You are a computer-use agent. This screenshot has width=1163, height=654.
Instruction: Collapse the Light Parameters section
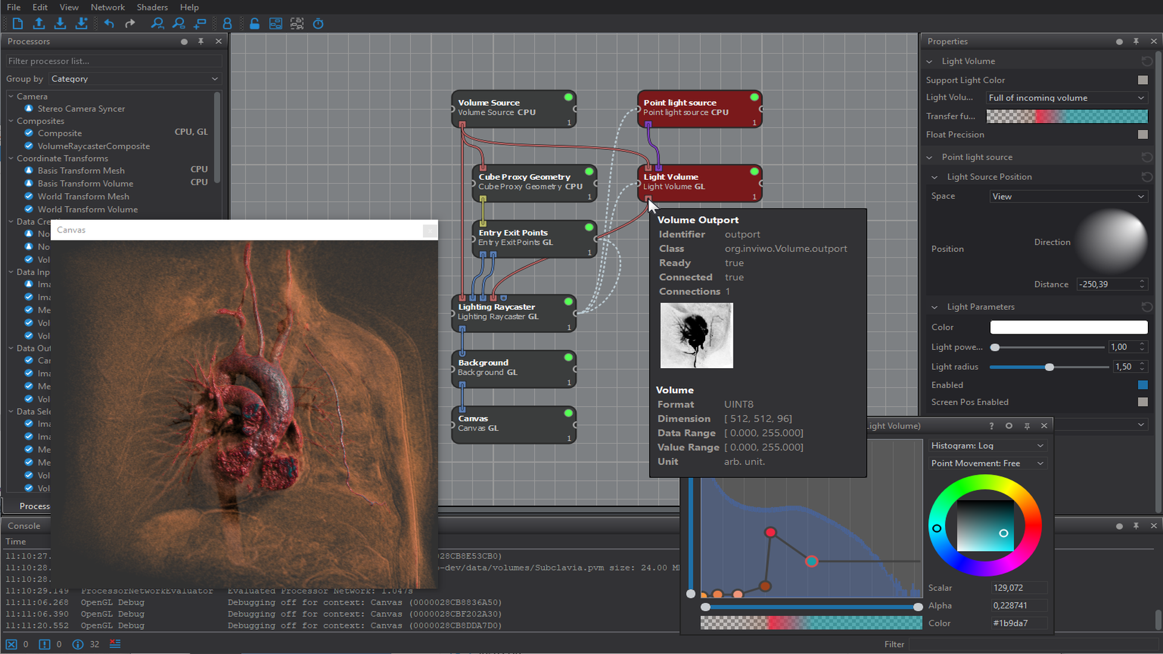tap(935, 307)
